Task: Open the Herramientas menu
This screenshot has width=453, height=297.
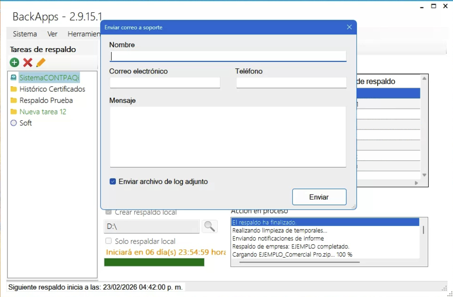Action: 84,34
